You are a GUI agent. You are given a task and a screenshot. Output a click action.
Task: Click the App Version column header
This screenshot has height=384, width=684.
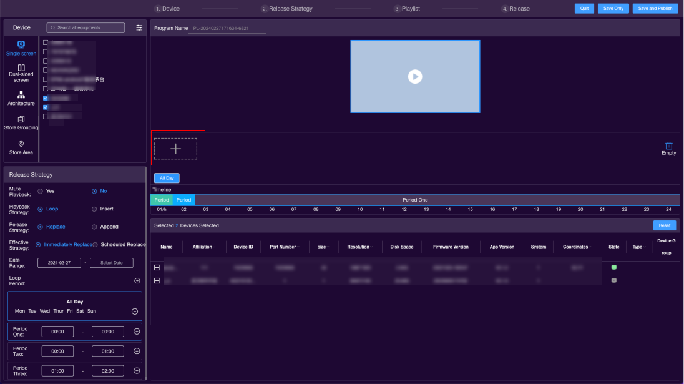click(502, 247)
